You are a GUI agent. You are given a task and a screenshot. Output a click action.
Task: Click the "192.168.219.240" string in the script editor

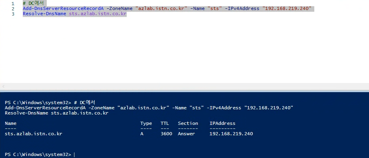point(287,9)
